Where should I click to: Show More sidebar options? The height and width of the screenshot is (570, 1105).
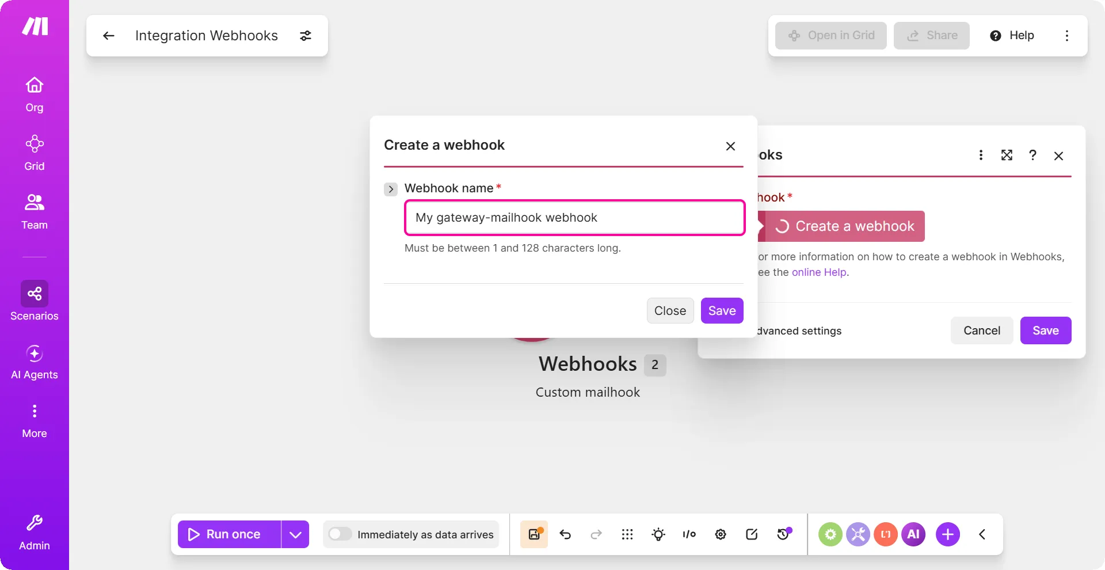(35, 421)
